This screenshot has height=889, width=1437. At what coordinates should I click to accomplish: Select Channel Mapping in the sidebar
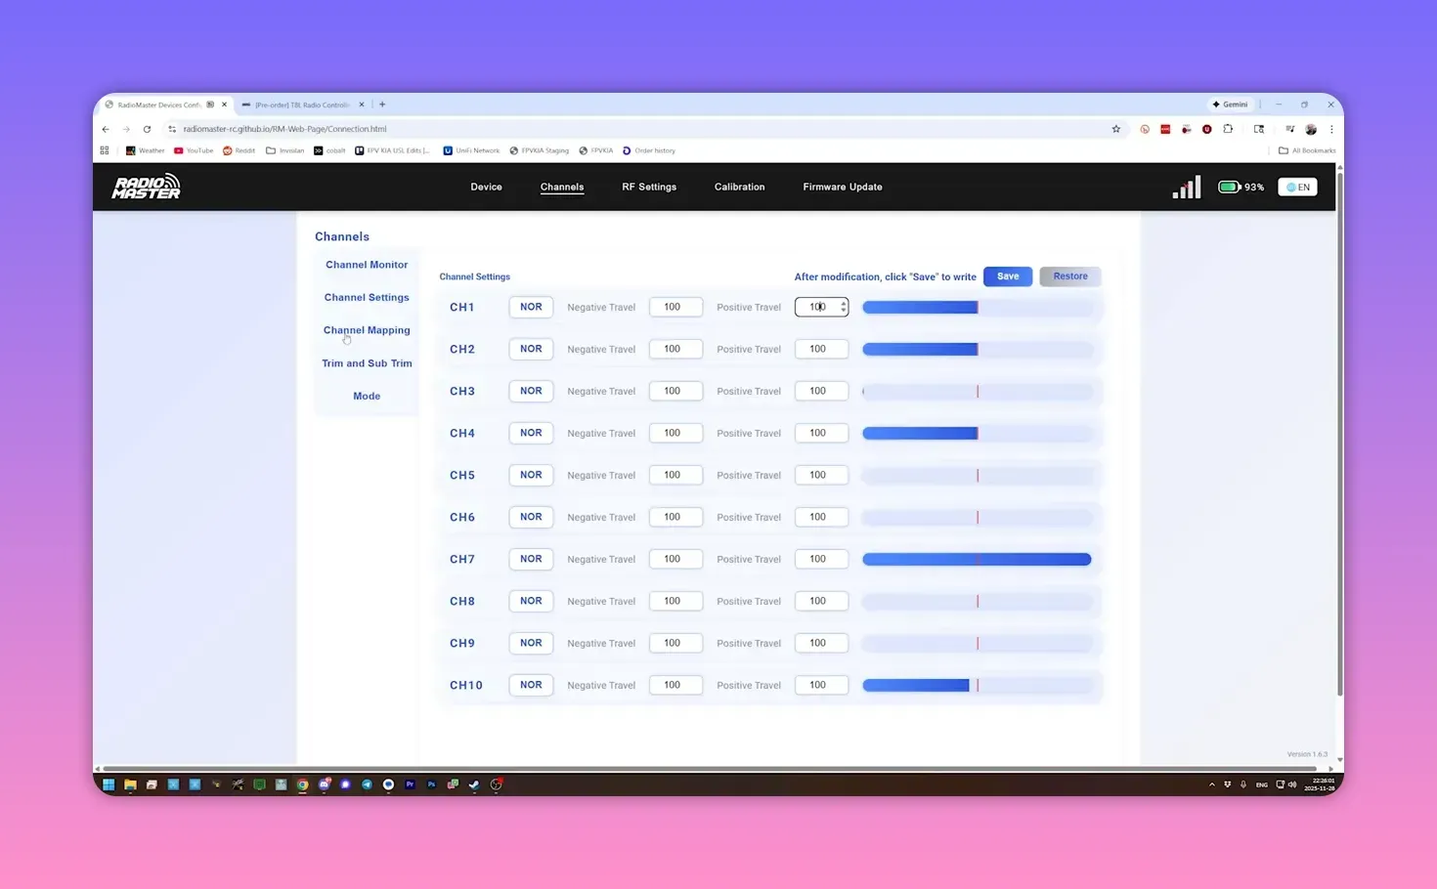[x=367, y=329]
